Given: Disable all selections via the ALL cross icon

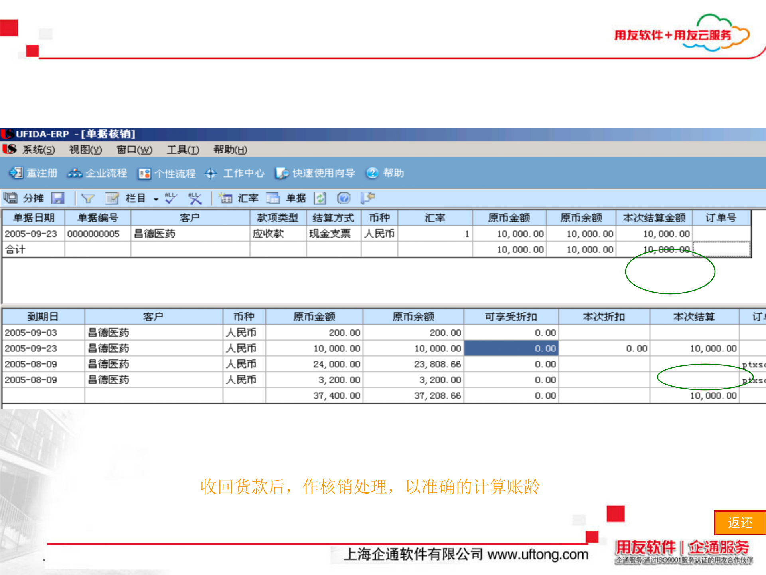Looking at the screenshot, I should pos(194,198).
